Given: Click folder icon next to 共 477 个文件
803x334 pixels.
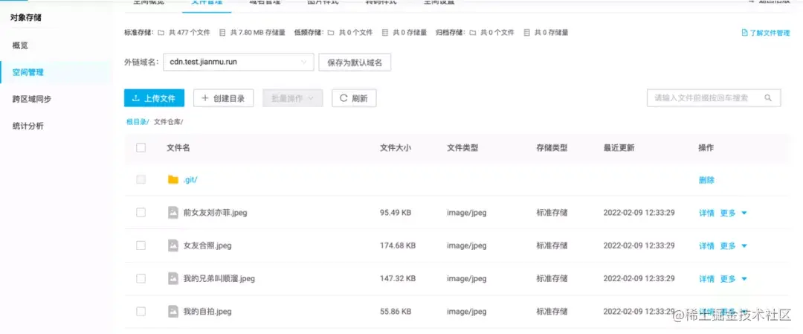Looking at the screenshot, I should pos(161,32).
